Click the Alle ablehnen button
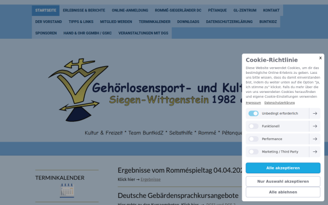Viewport: 328px width, 205px height. tap(283, 192)
